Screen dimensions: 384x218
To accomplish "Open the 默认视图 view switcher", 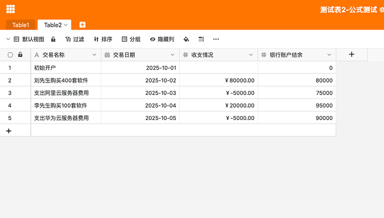I will (29, 39).
